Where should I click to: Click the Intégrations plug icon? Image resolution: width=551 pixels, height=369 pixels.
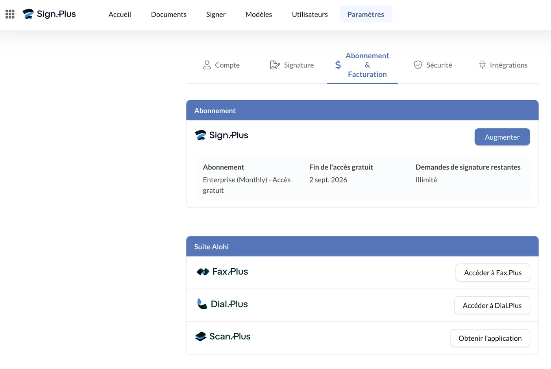[x=483, y=65]
